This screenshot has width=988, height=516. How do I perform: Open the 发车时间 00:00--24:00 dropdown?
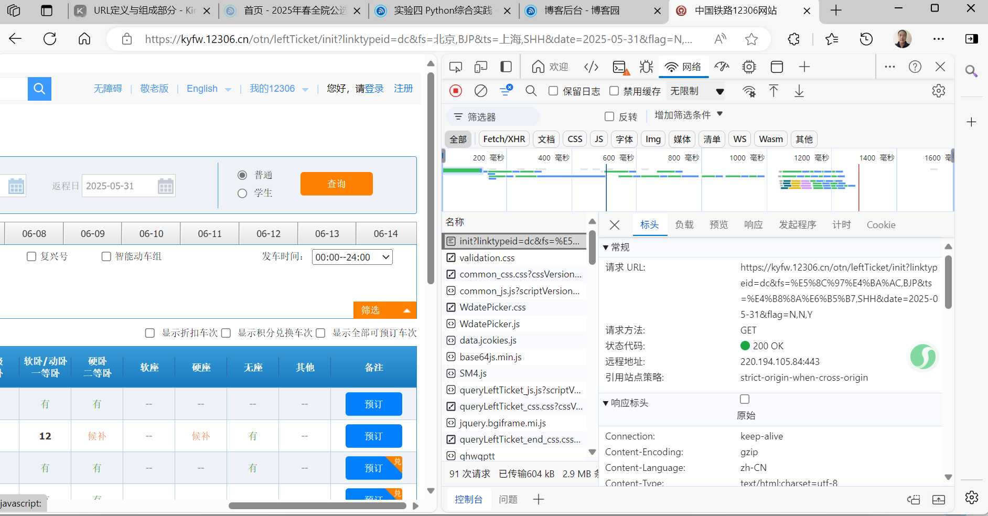pos(352,257)
